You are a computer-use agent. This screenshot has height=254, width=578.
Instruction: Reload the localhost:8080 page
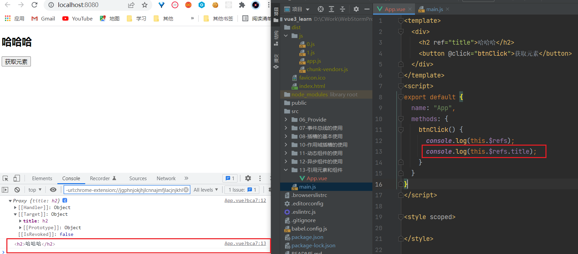(x=34, y=5)
